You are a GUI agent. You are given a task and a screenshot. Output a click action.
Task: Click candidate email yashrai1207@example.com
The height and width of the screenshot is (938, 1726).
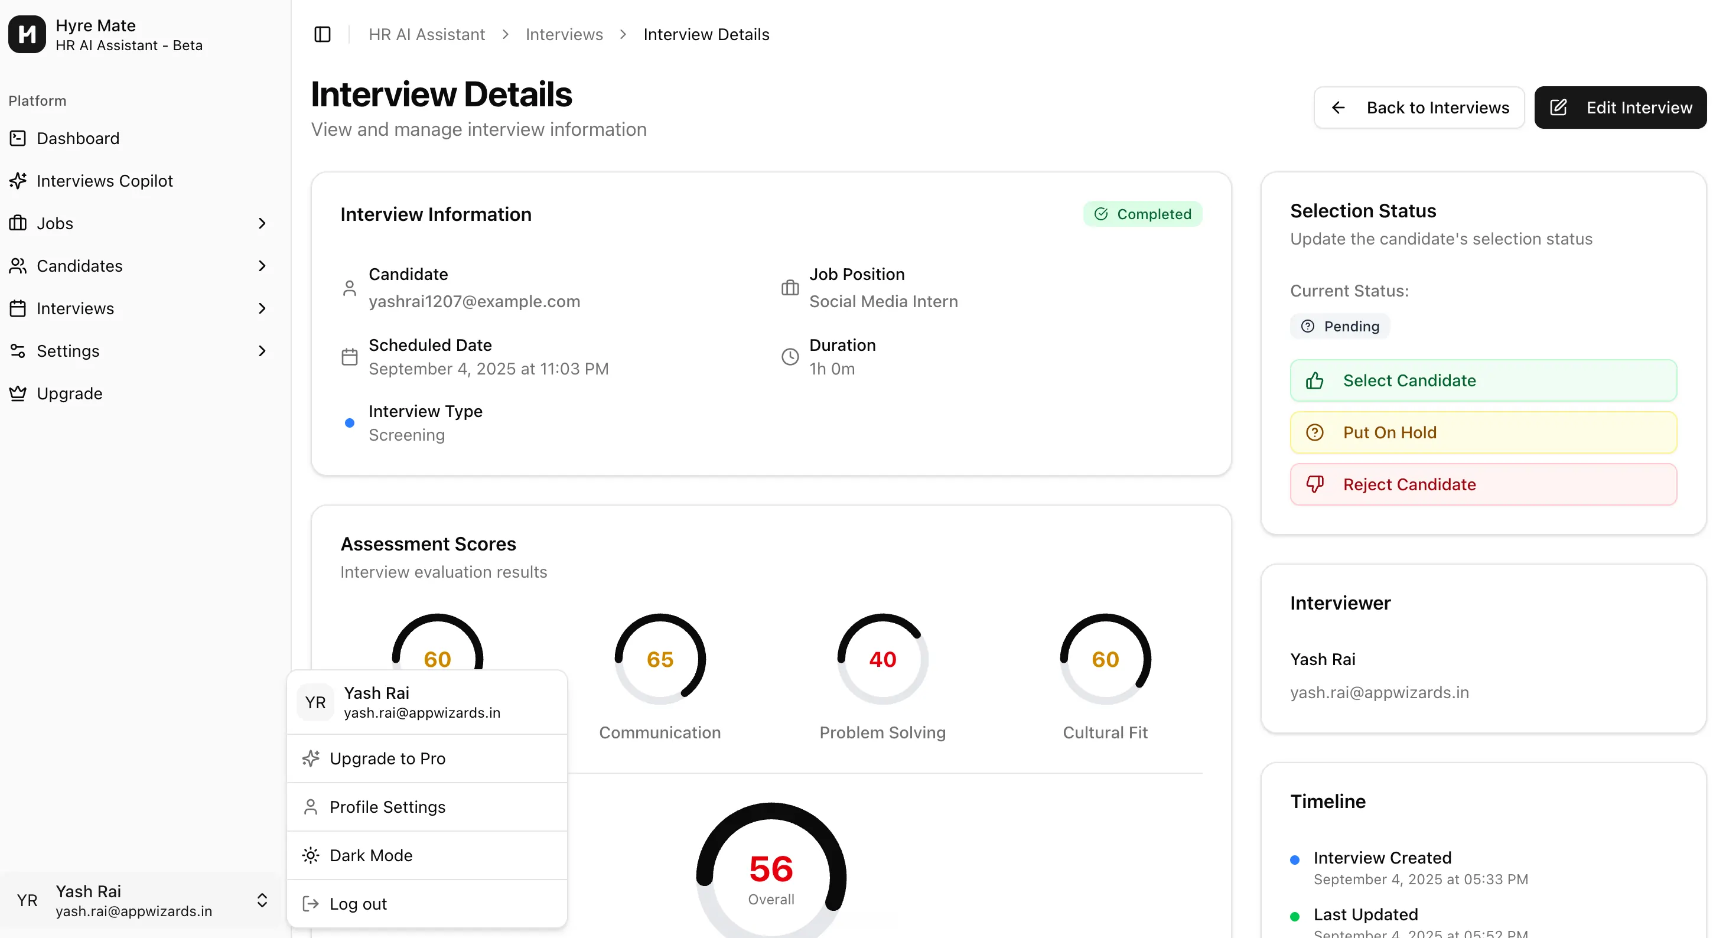[x=474, y=301]
